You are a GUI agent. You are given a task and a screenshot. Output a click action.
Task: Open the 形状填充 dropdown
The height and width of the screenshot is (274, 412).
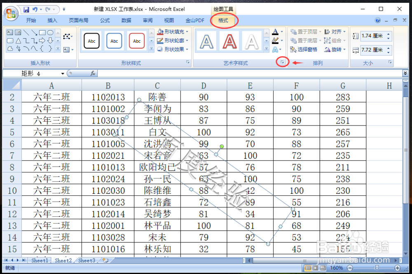(173, 32)
